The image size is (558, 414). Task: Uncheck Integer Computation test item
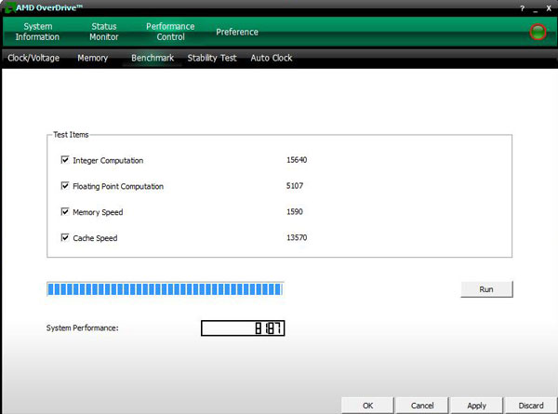click(x=65, y=160)
